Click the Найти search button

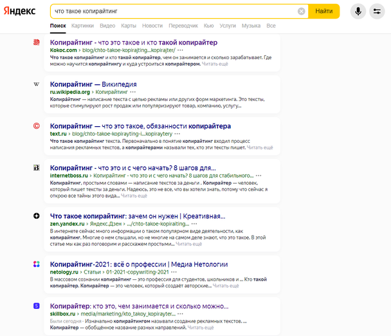click(x=323, y=11)
